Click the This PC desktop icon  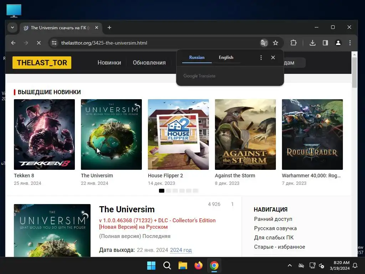pyautogui.click(x=14, y=11)
